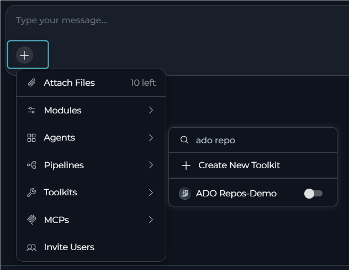This screenshot has height=270, width=349.
Task: Click the Toolkits wrench icon
Action: click(31, 193)
